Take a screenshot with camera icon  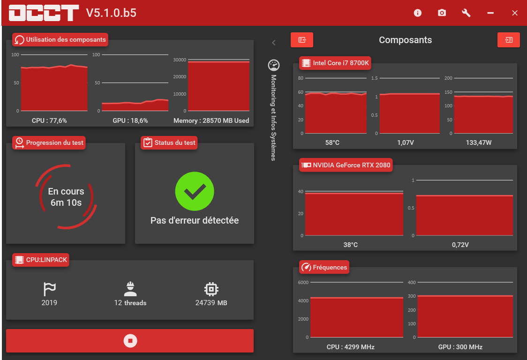coord(442,13)
